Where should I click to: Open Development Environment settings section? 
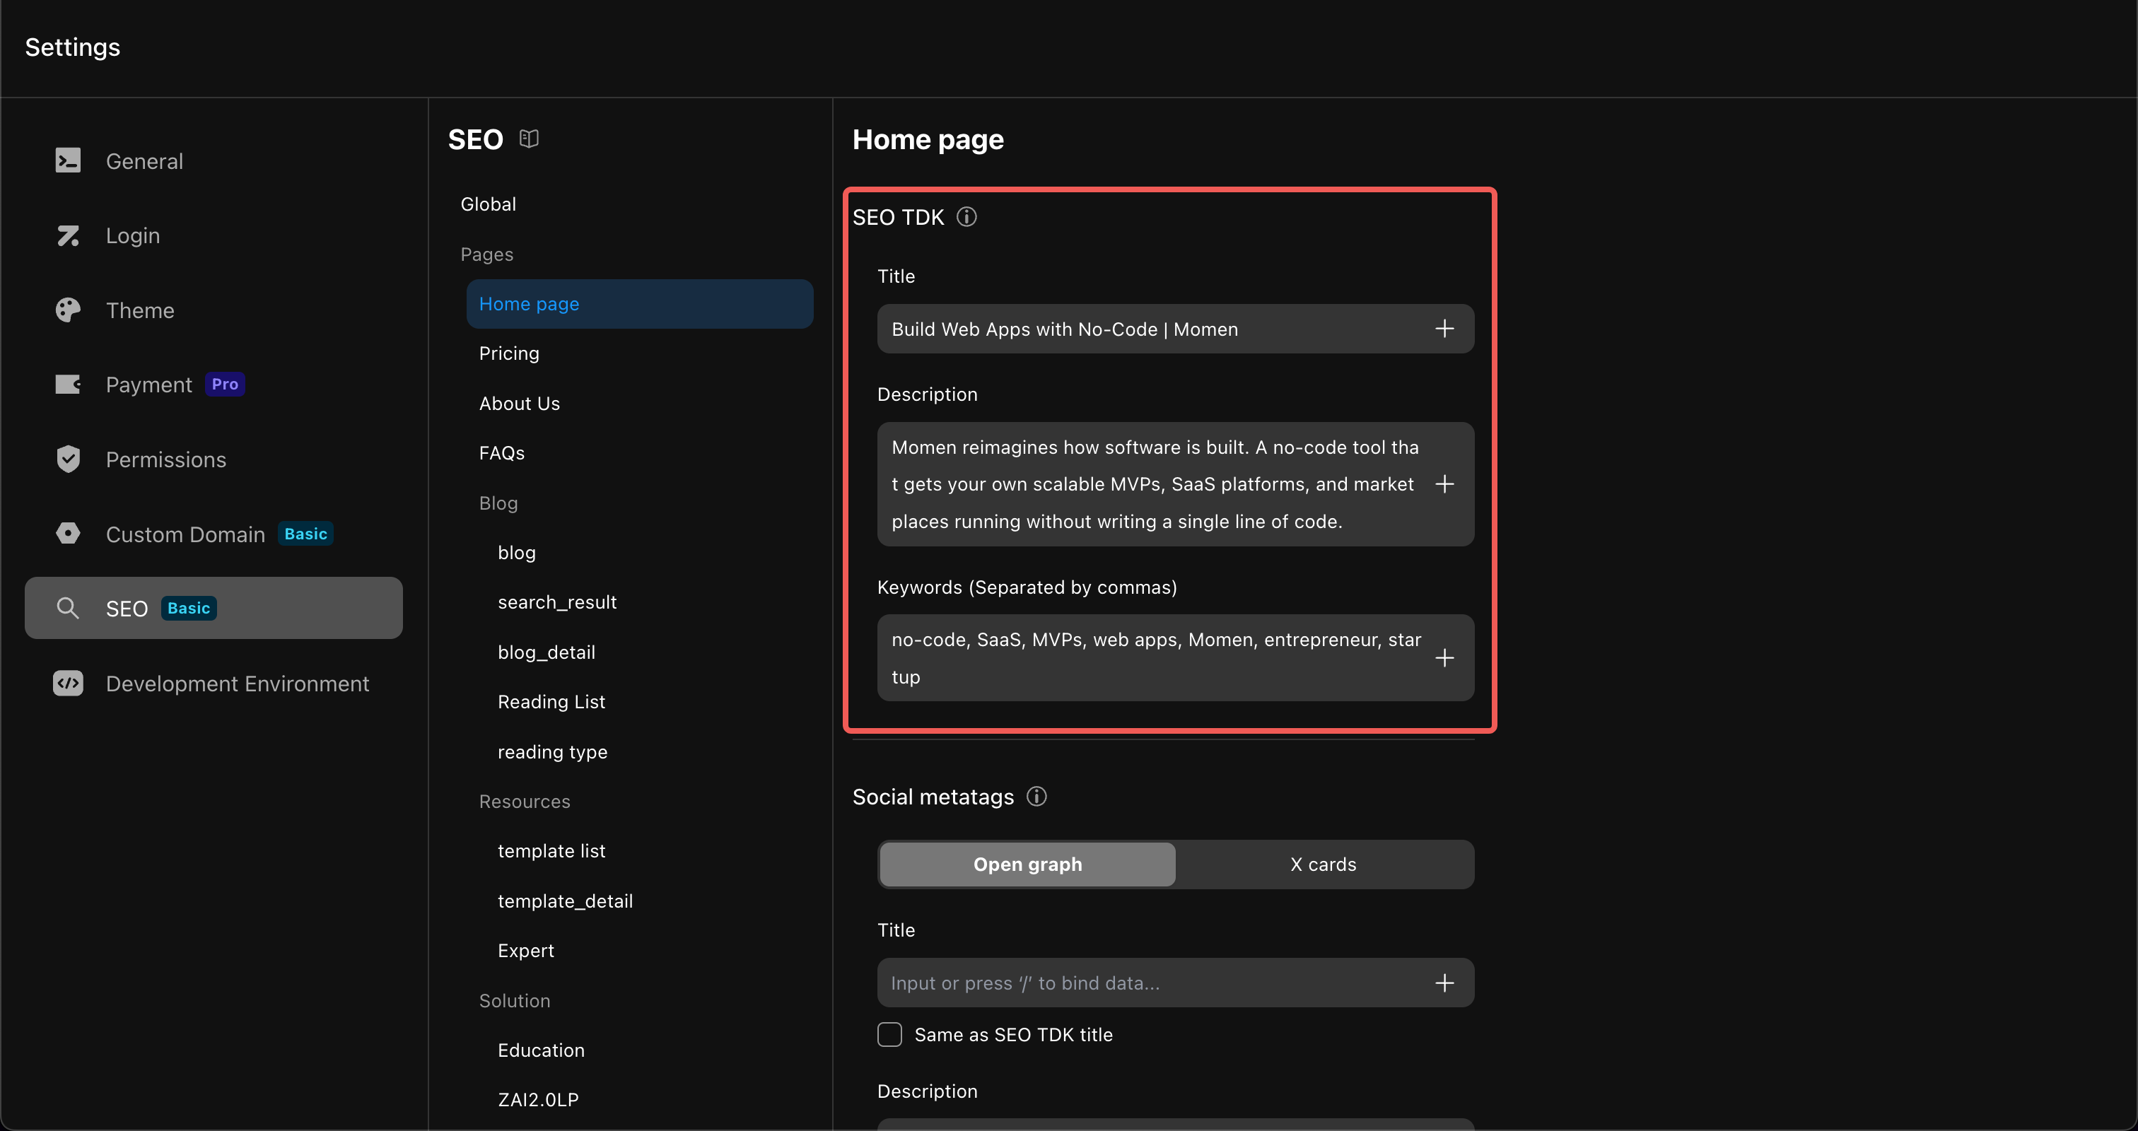[x=214, y=683]
